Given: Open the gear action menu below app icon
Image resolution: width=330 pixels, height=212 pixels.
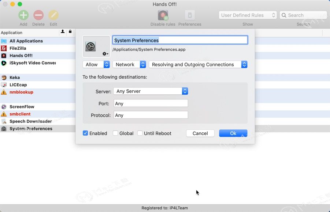Looking at the screenshot, I should (105, 54).
